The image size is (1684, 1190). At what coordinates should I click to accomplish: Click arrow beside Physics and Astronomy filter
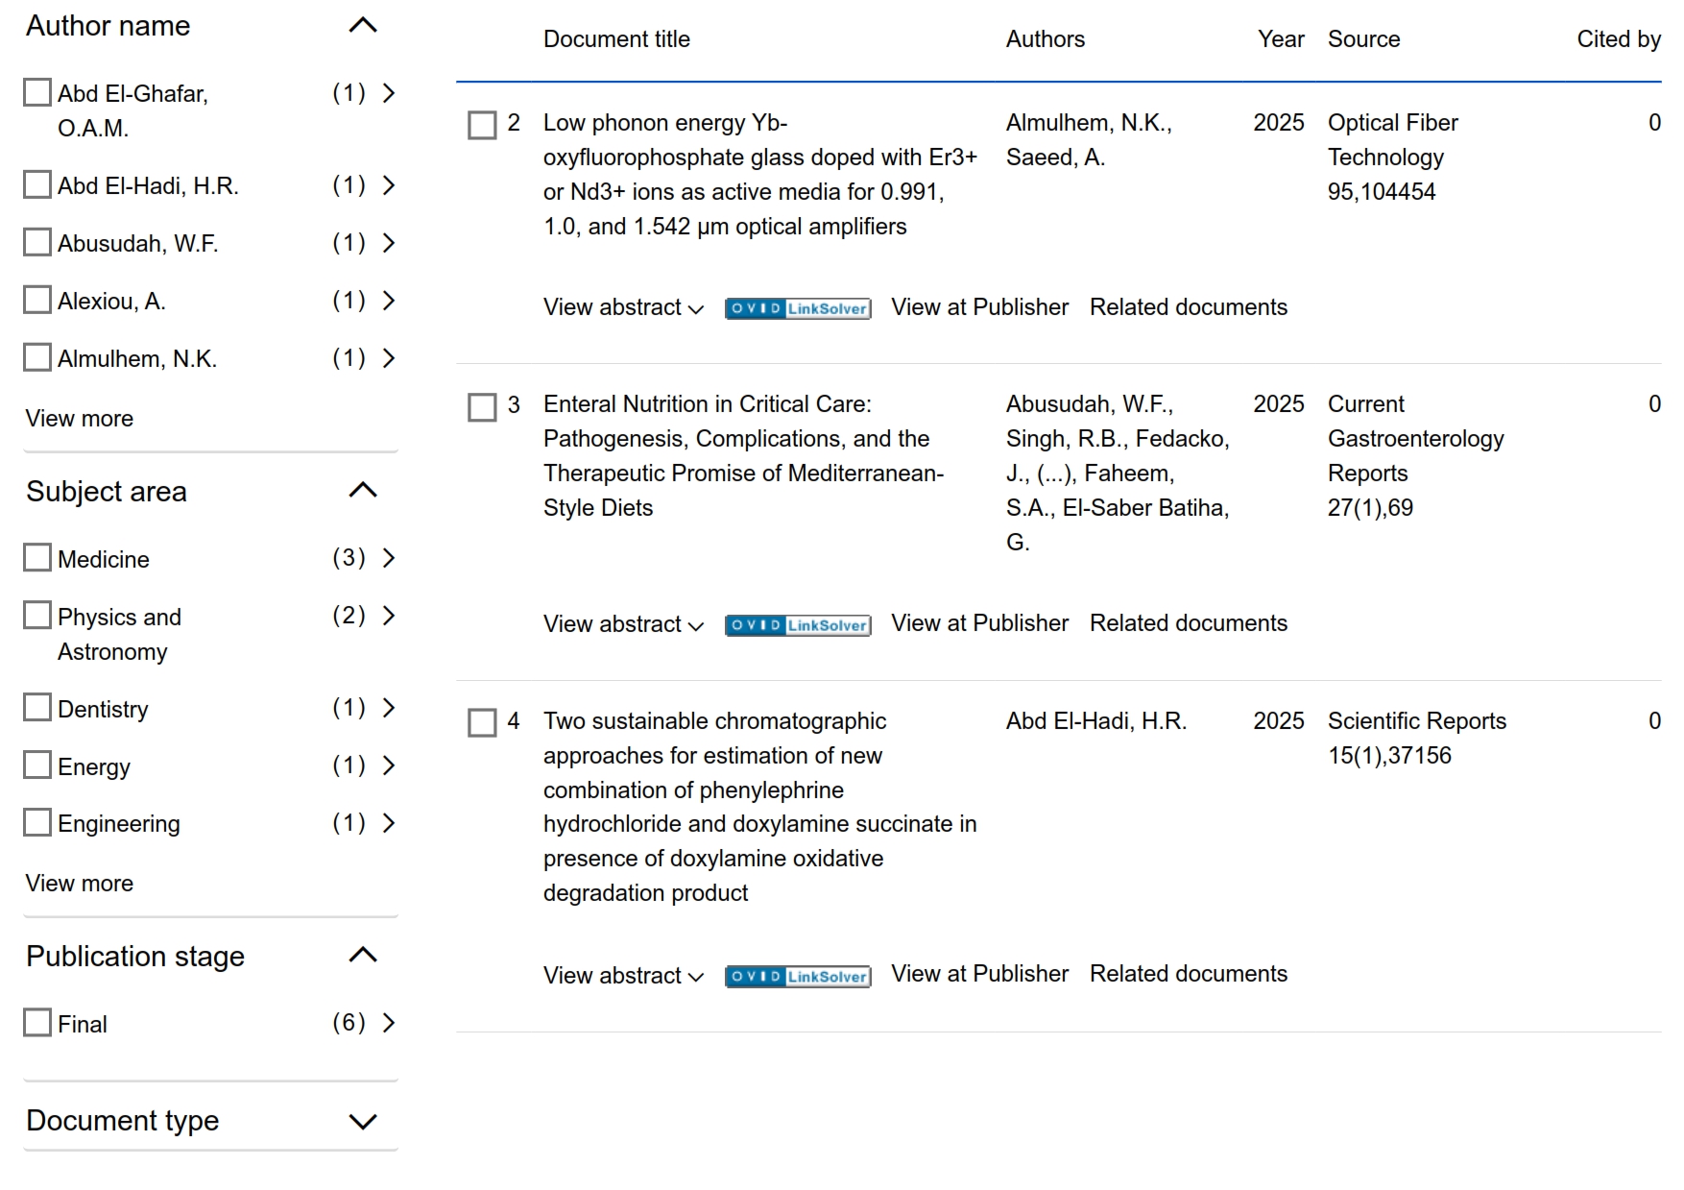tap(389, 616)
